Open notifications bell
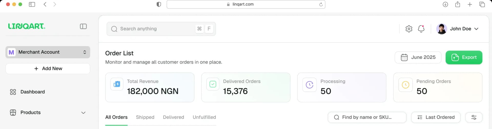Image resolution: width=492 pixels, height=129 pixels. [x=421, y=29]
